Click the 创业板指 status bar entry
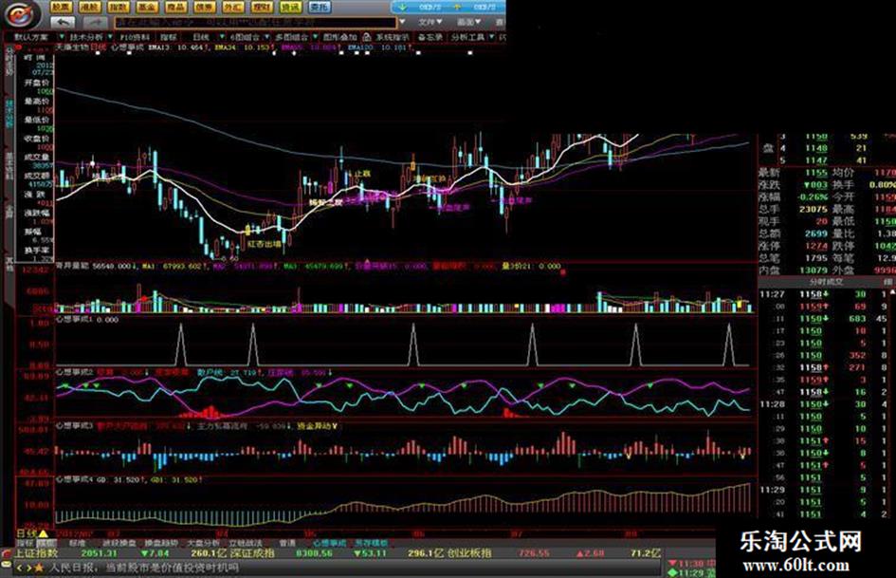The height and width of the screenshot is (578, 896). click(469, 553)
